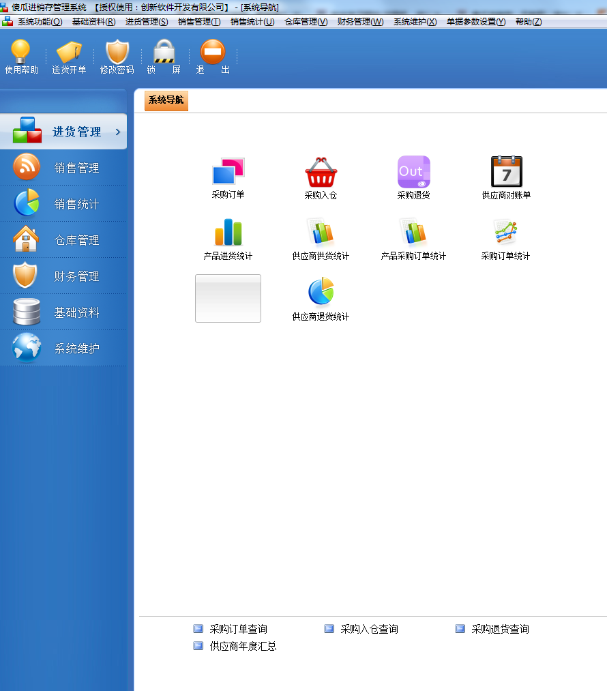Open the 系统功能(Q) menu
This screenshot has width=607, height=691.
coord(39,22)
